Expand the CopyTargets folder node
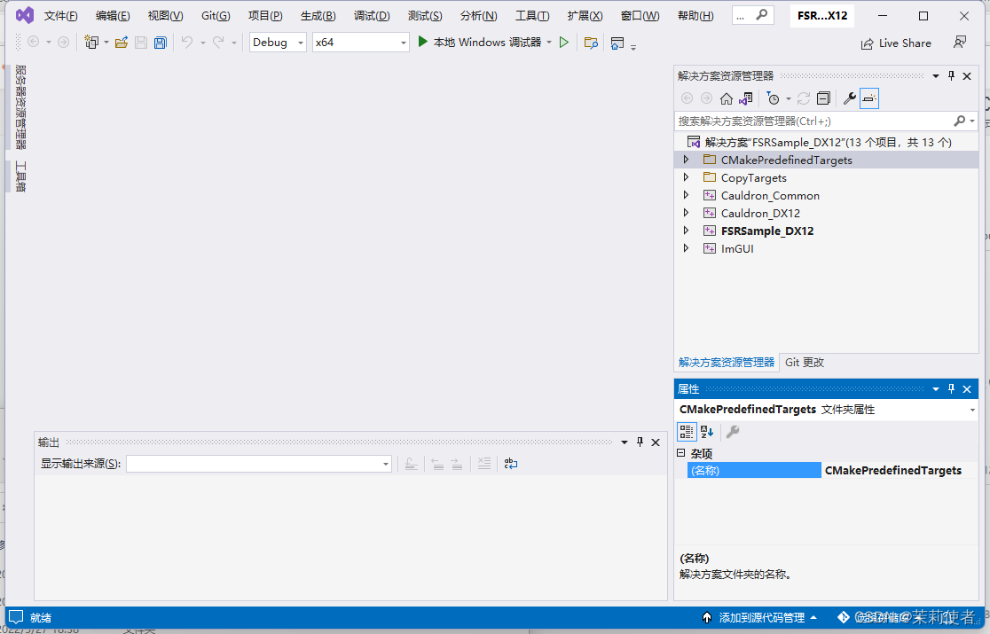 (x=687, y=177)
